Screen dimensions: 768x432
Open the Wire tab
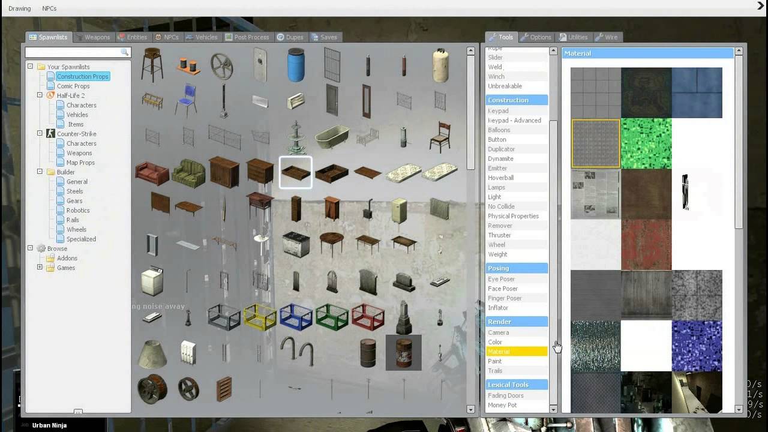[x=607, y=37]
